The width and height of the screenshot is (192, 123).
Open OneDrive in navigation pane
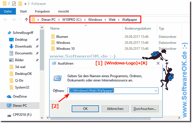click(20, 97)
